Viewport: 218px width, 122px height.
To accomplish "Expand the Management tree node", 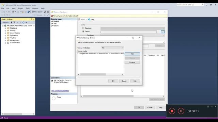I will pyautogui.click(x=5, y=40).
